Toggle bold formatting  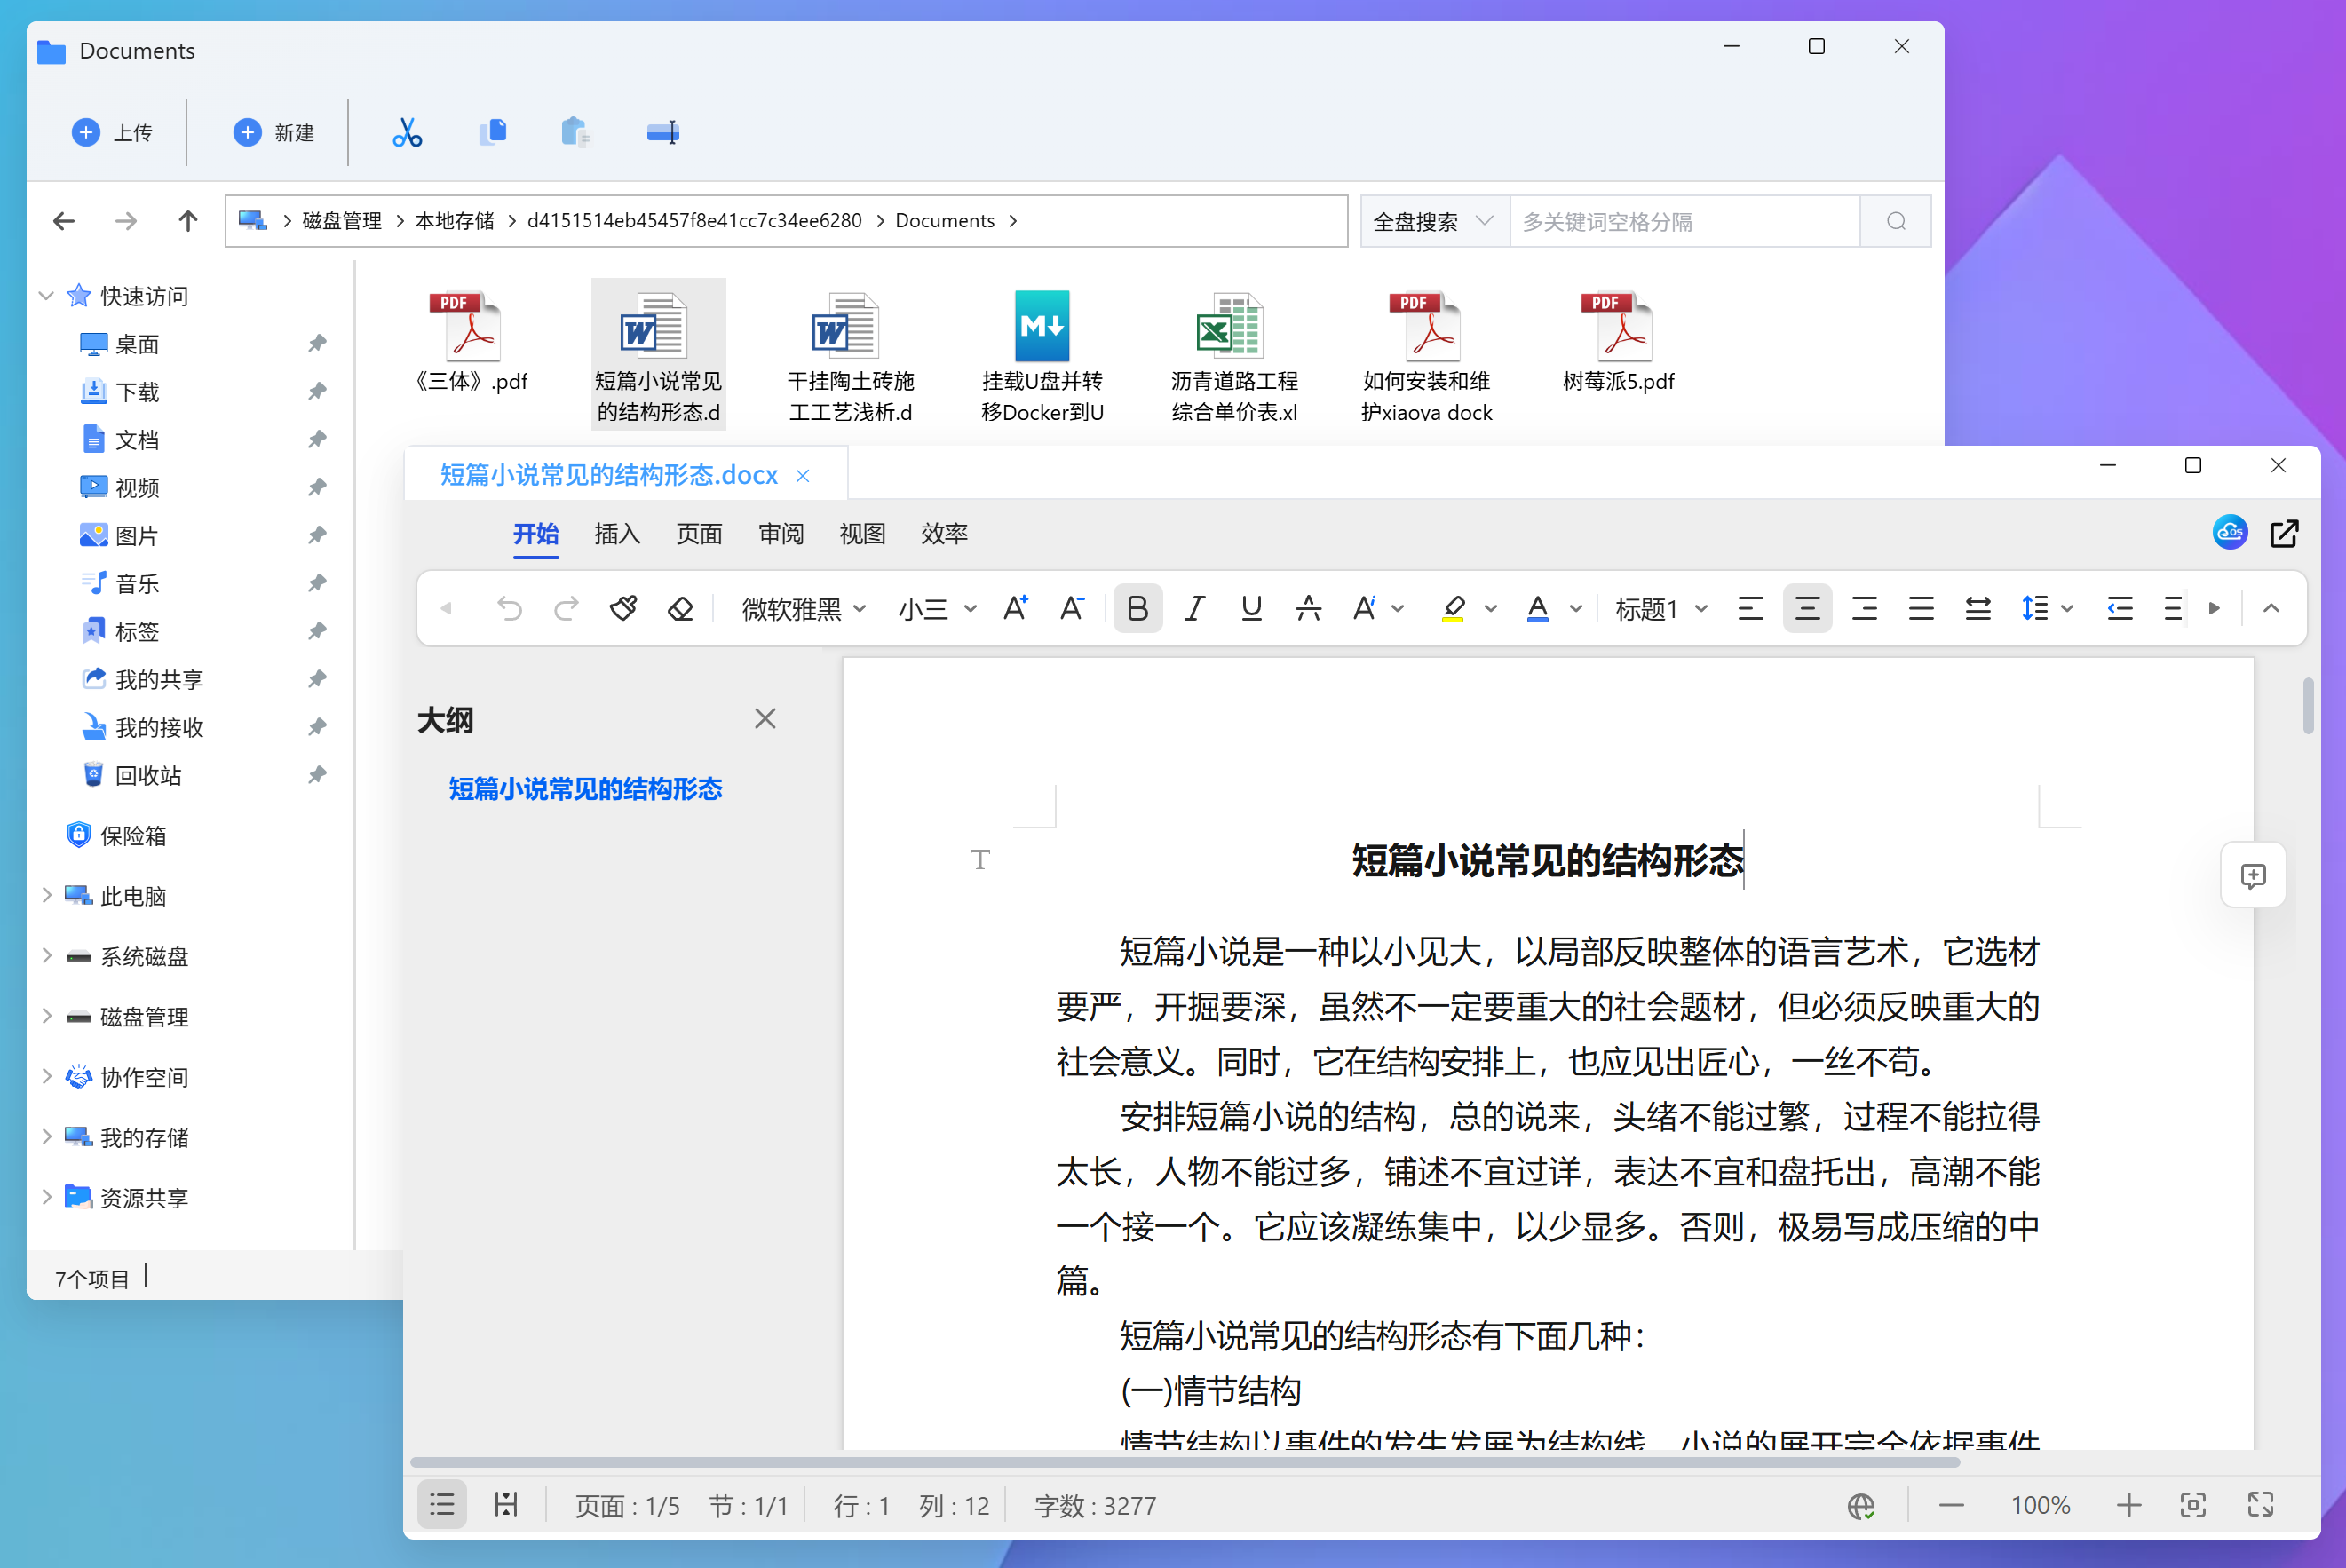pyautogui.click(x=1137, y=608)
